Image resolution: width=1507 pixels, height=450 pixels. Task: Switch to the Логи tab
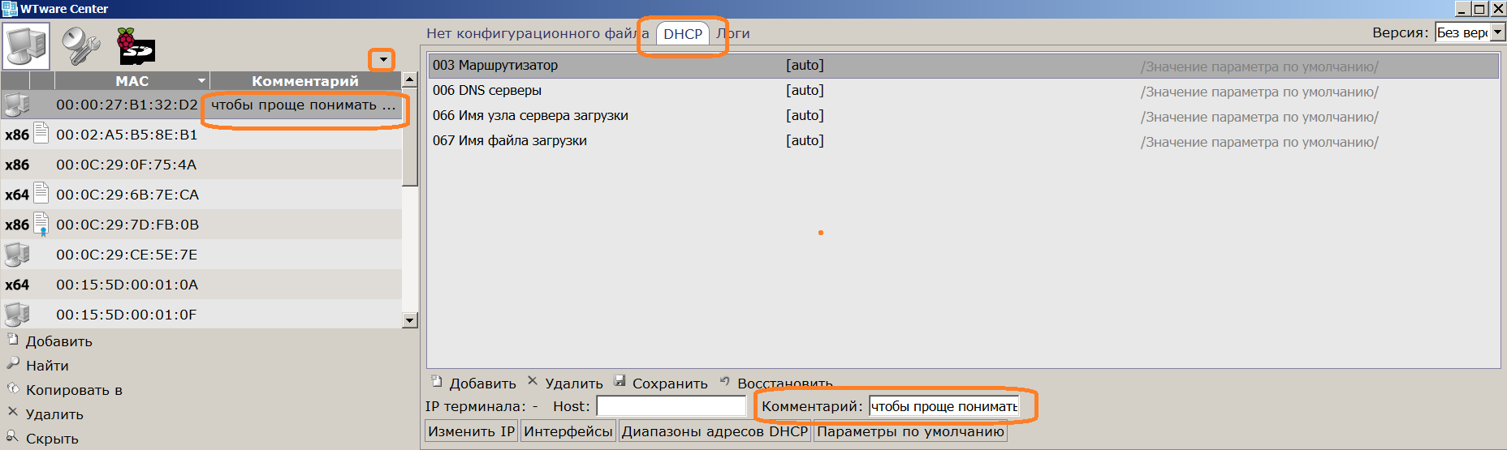point(734,34)
